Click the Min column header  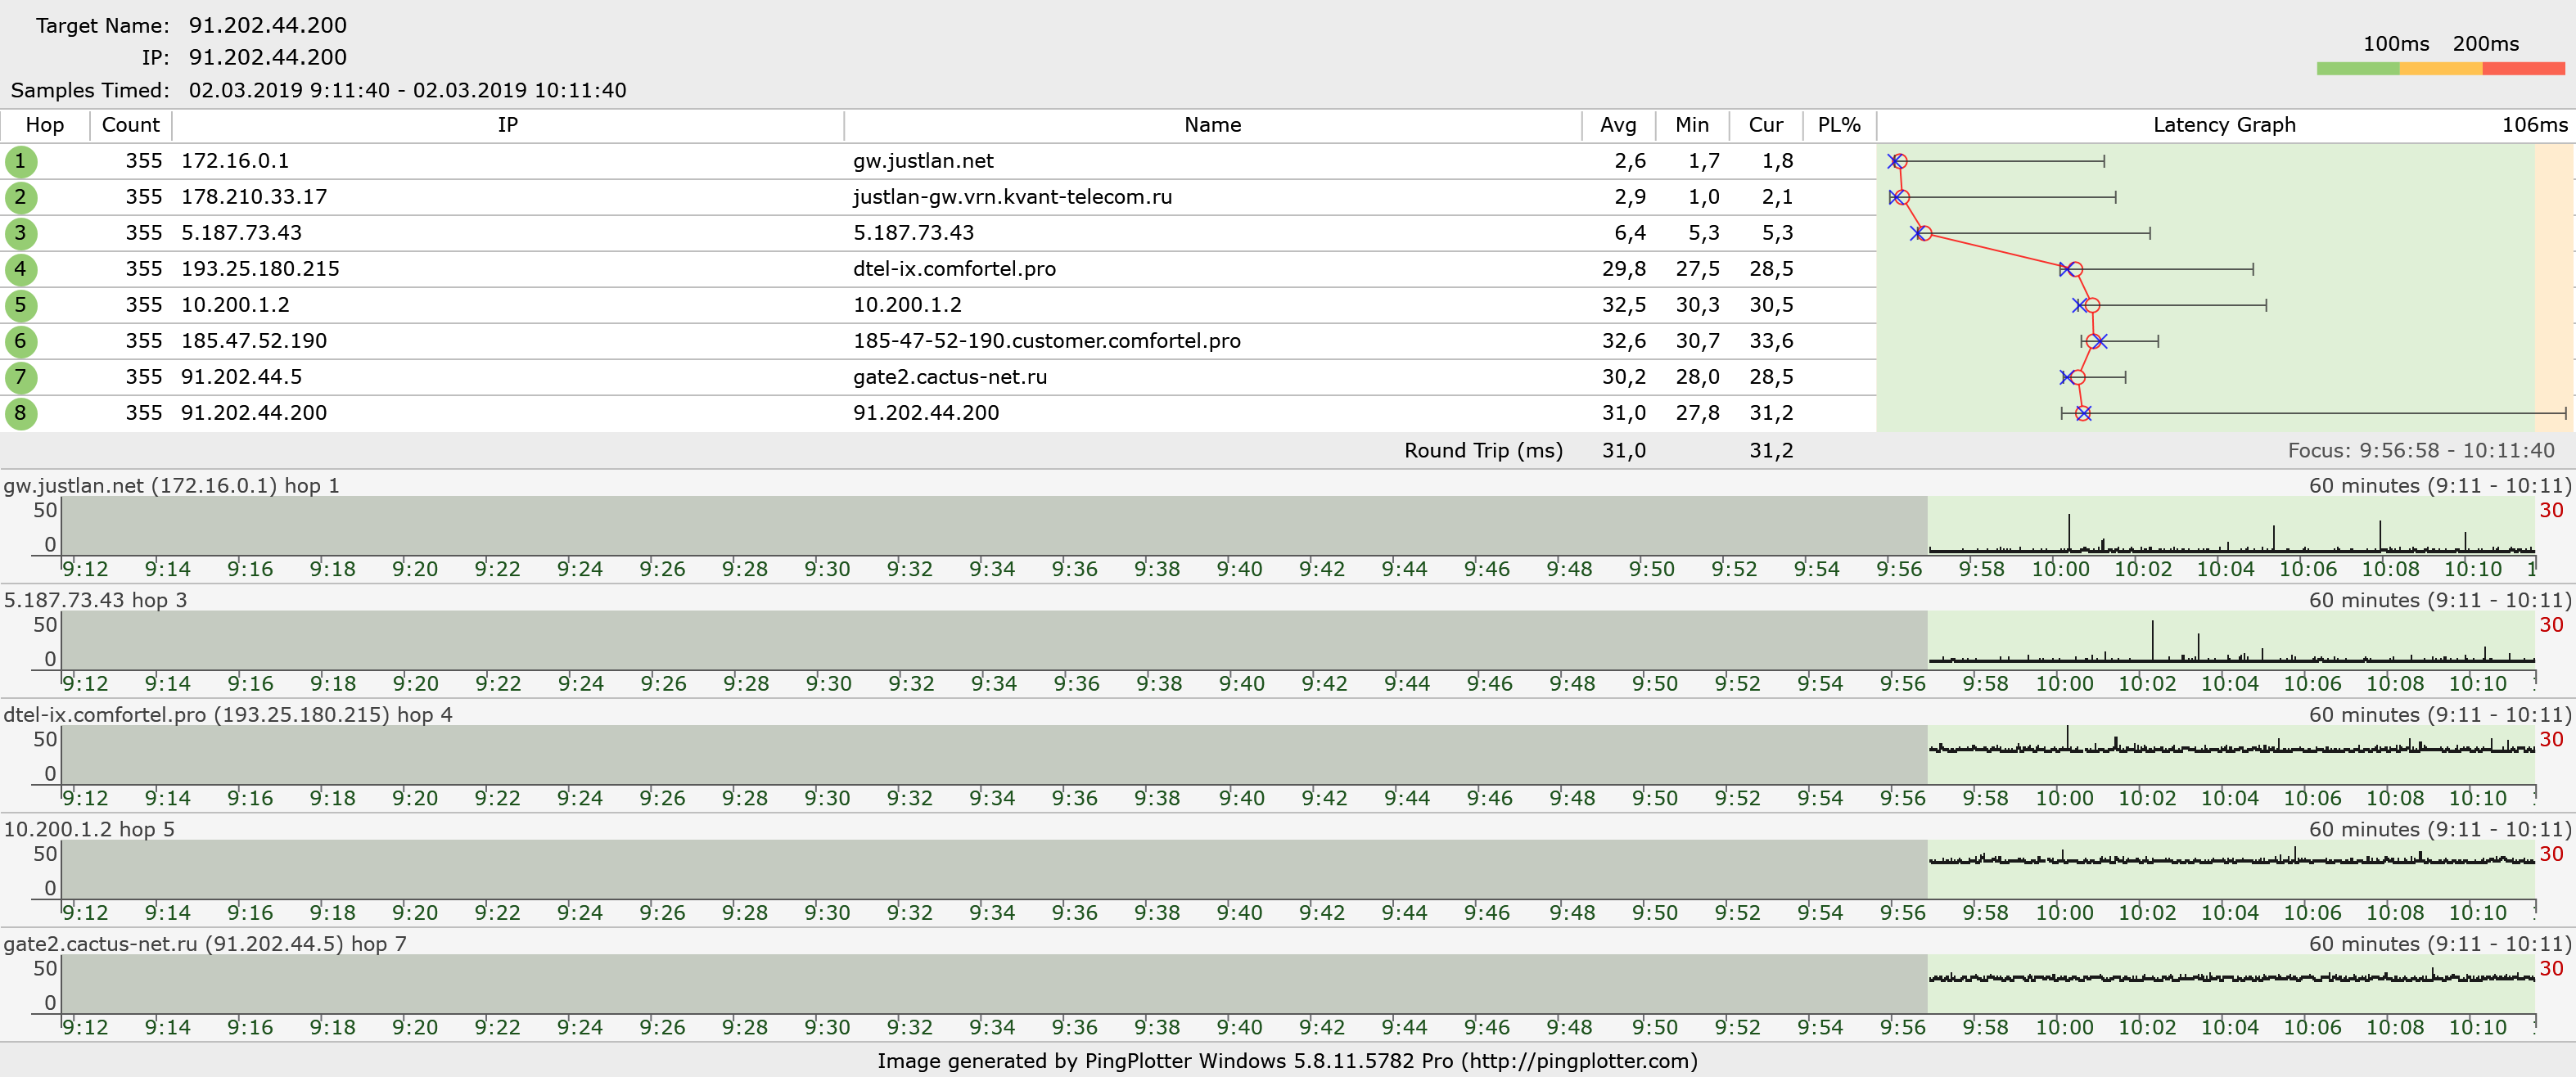[1692, 125]
